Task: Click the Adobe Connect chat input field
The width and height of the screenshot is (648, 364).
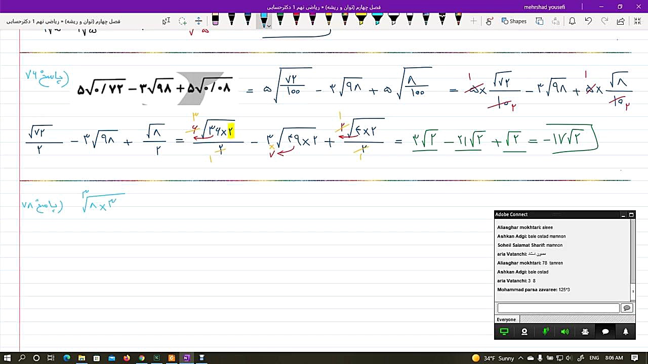Action: 558,308
